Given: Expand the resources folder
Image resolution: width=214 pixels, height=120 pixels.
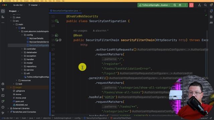Looking at the screenshot, I should pos(16,80).
